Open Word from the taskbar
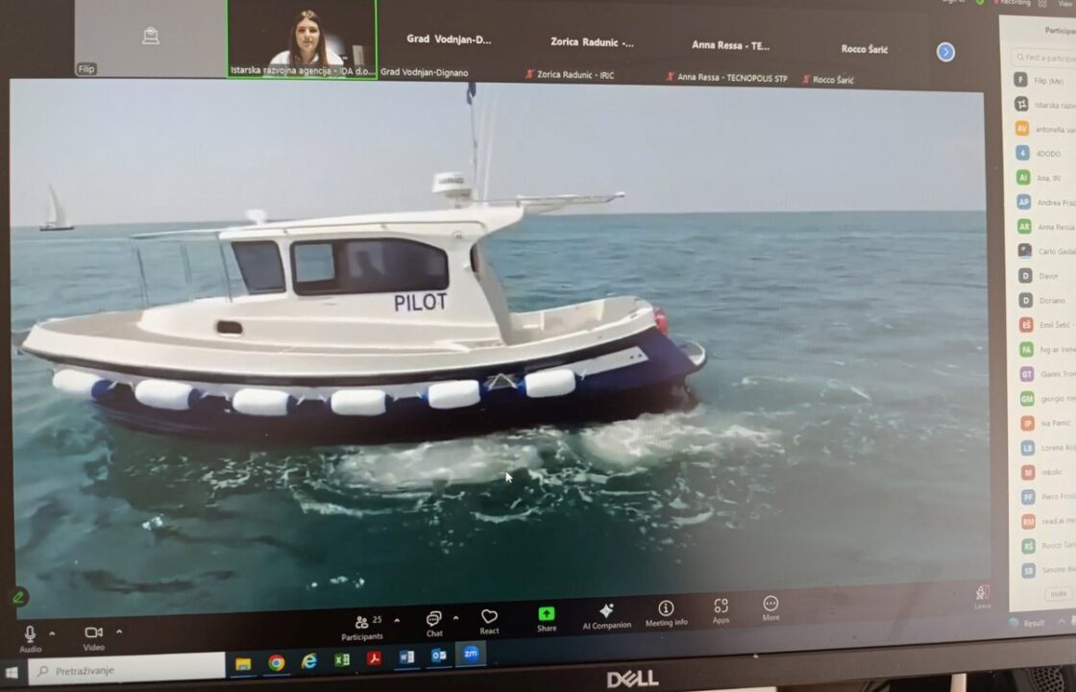The image size is (1076, 692). point(406,657)
